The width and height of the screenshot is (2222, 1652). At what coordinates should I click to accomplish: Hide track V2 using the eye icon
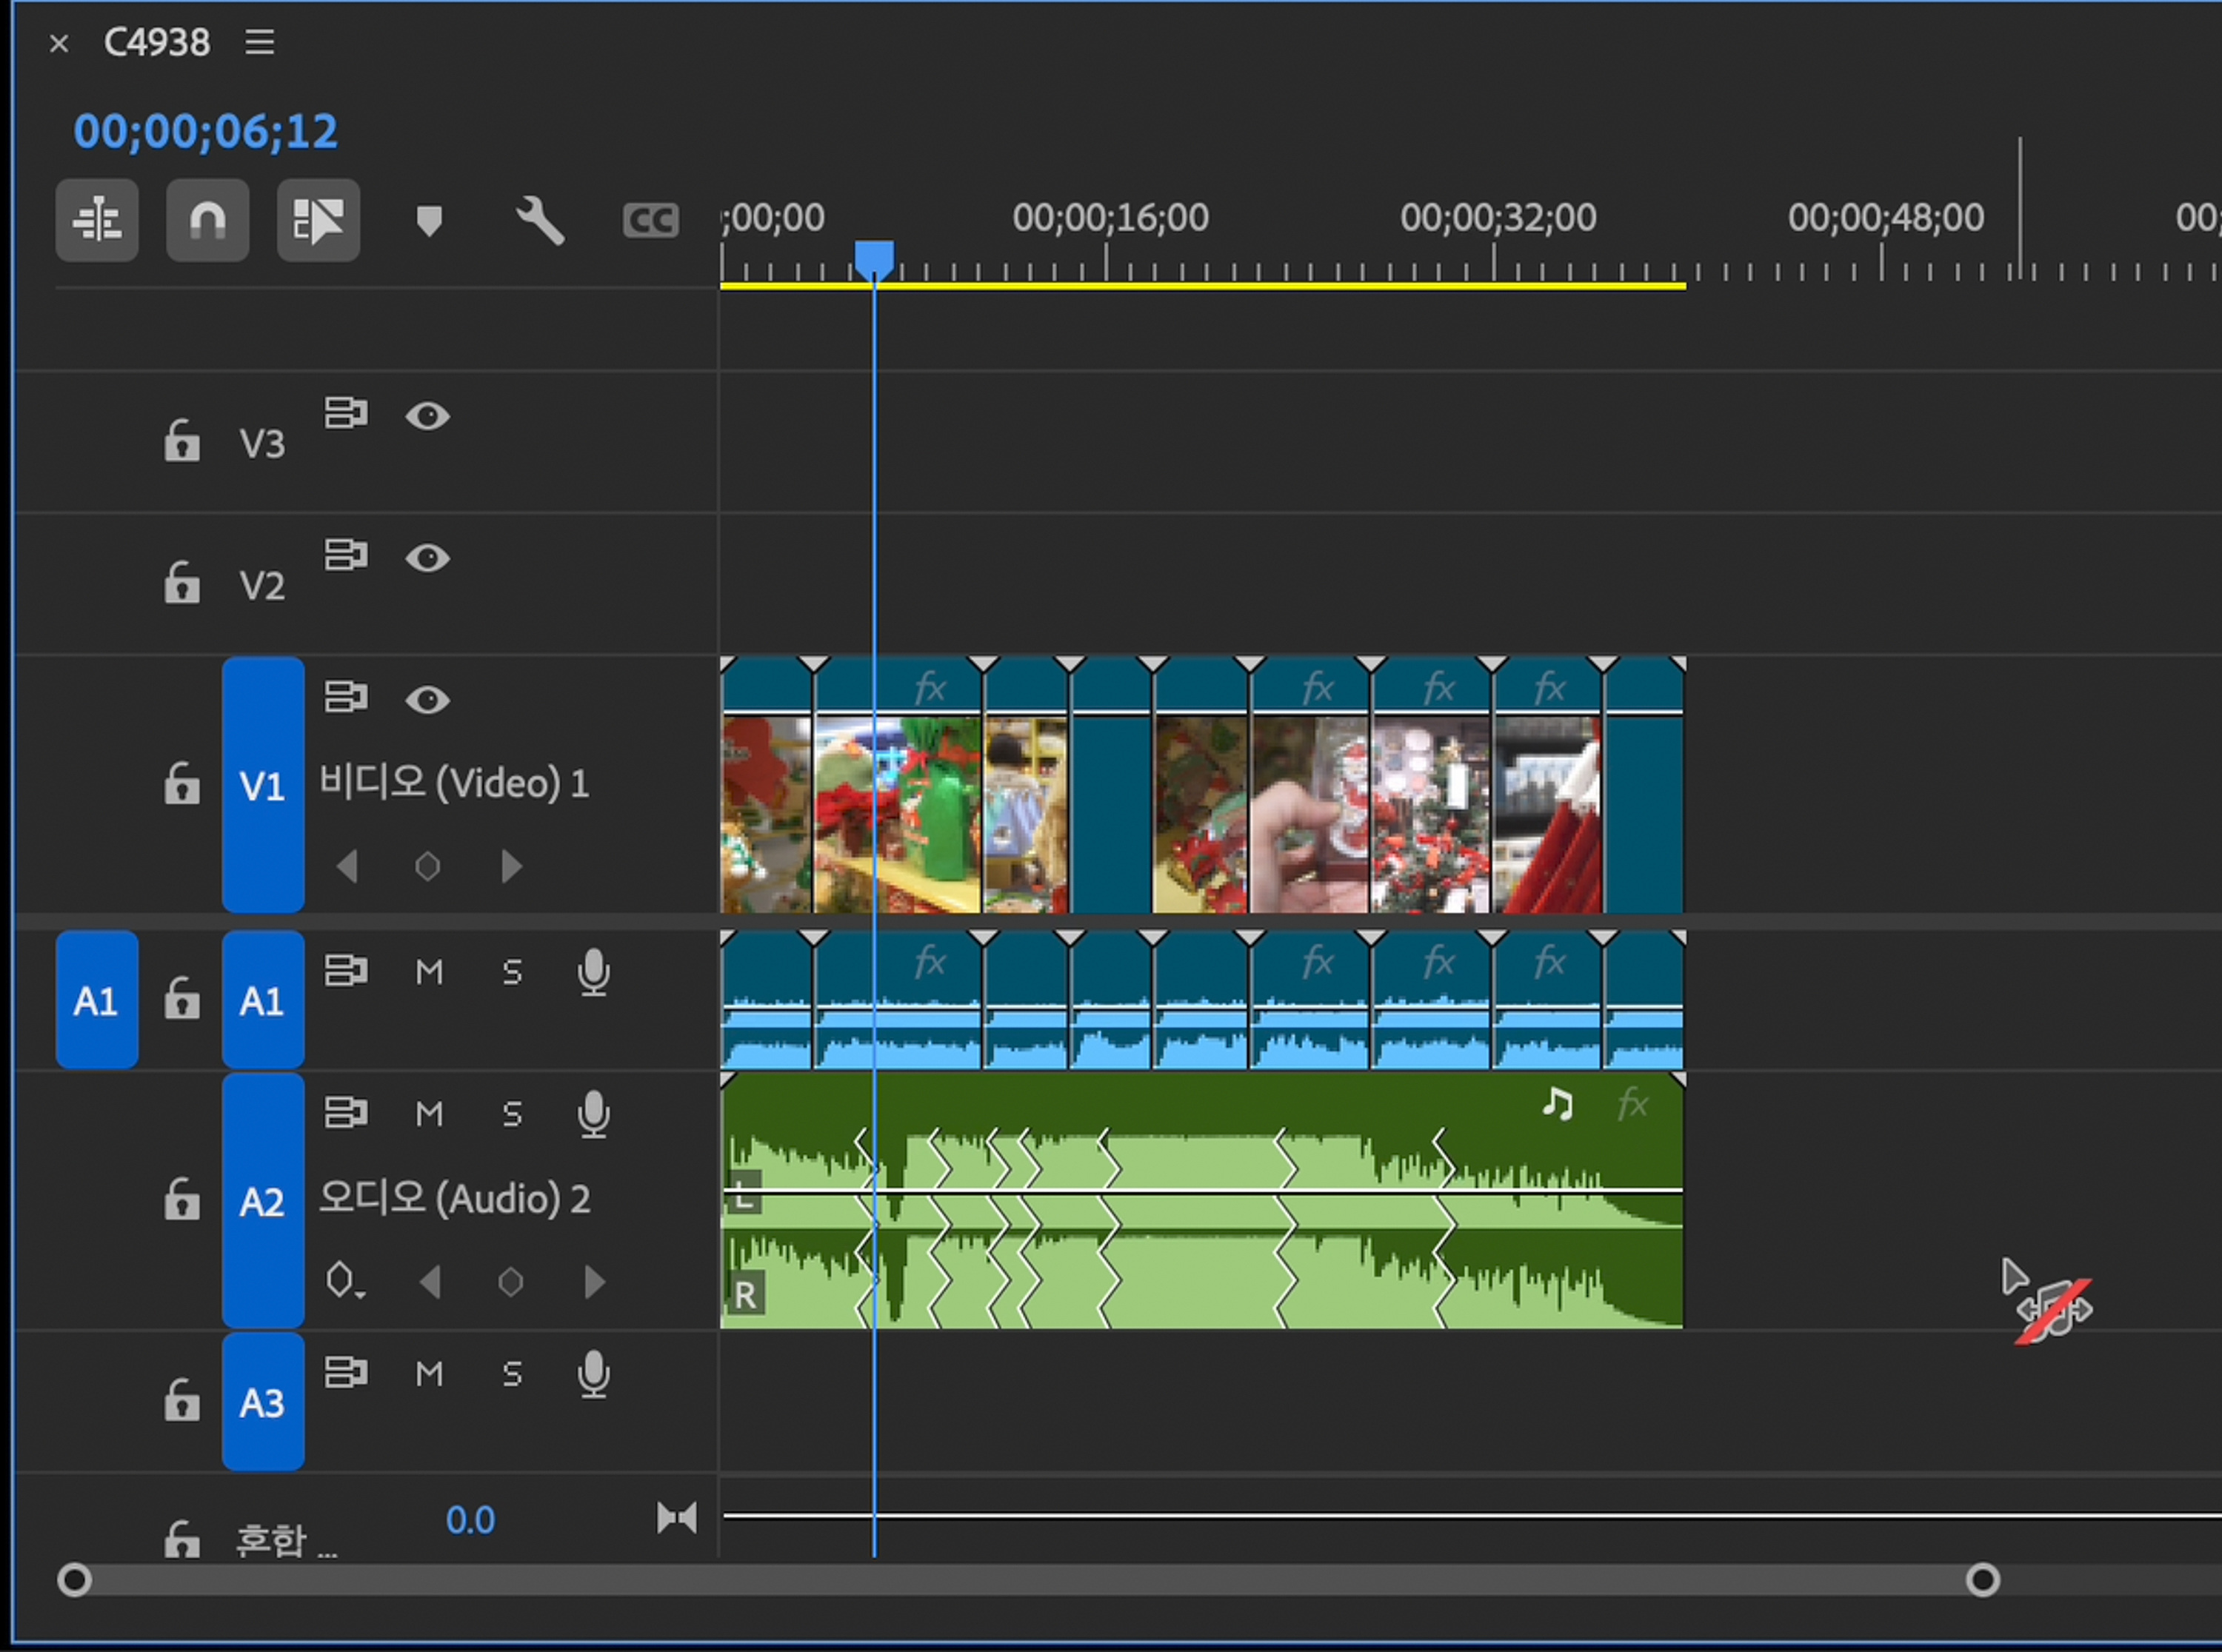point(427,557)
